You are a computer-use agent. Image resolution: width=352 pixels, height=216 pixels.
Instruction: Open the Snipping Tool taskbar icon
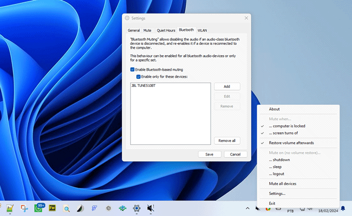pyautogui.click(x=24, y=208)
